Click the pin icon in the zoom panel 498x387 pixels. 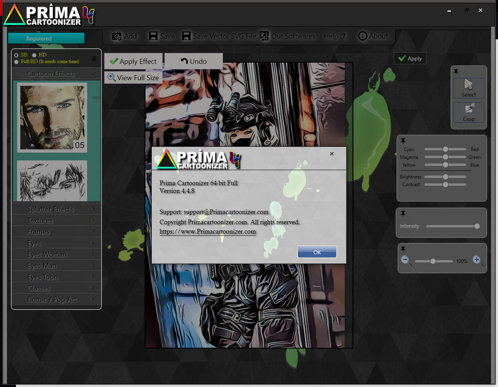point(403,249)
